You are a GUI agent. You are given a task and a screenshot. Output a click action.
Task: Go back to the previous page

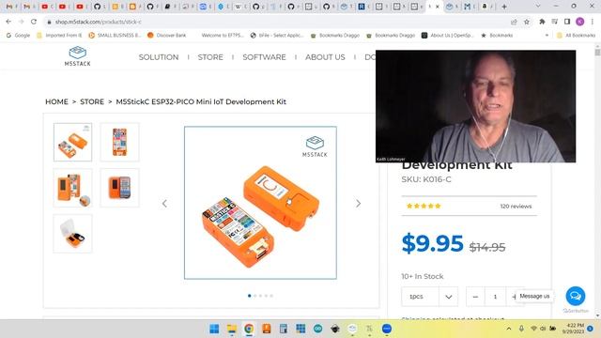pos(8,22)
